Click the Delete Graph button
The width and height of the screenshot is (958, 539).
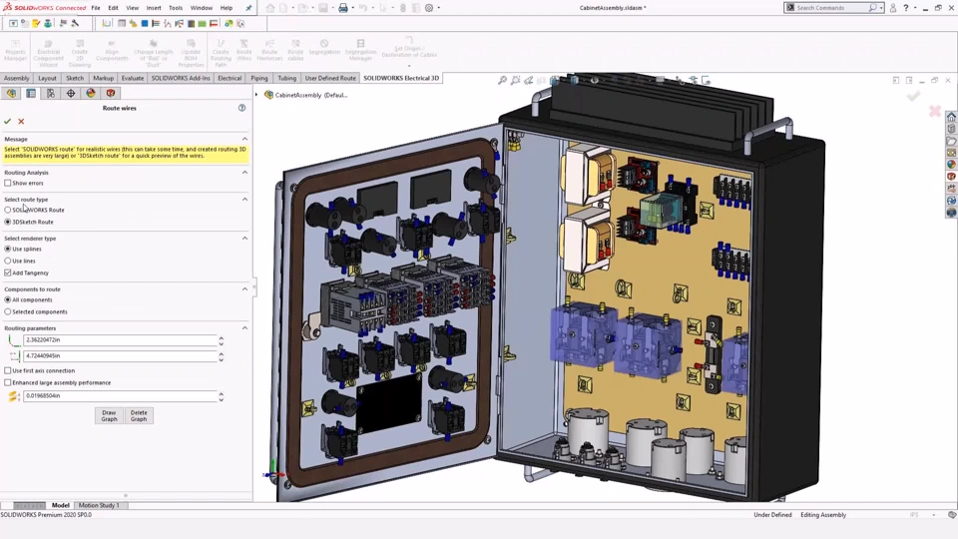pyautogui.click(x=139, y=415)
